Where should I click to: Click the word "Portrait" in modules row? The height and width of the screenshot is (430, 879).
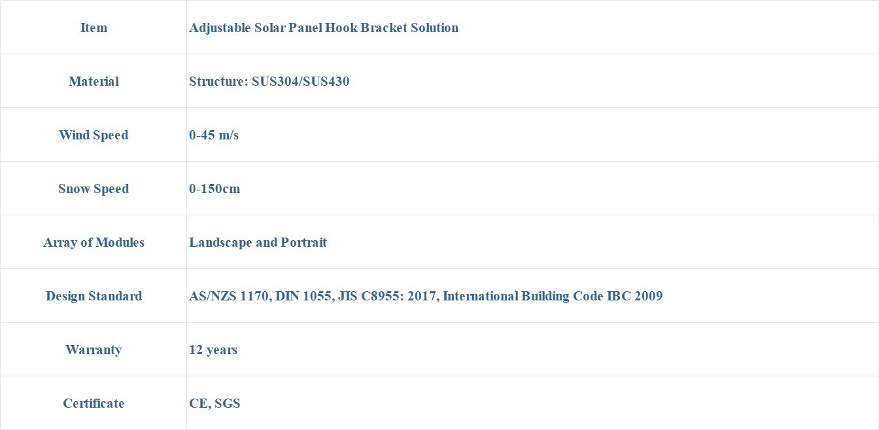tap(303, 242)
